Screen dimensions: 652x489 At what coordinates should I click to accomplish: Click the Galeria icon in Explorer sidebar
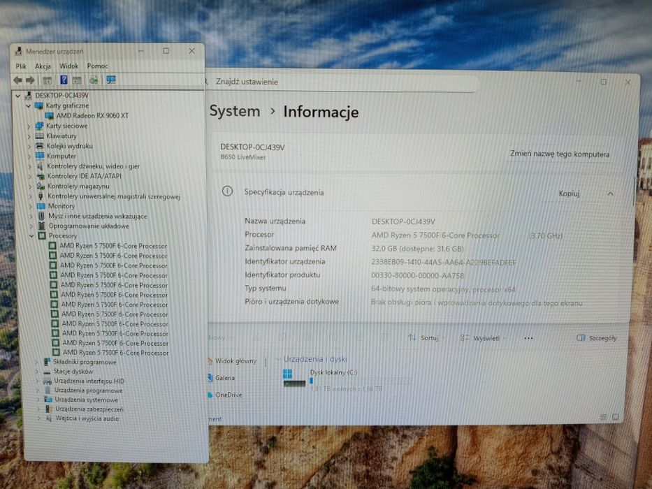tap(210, 378)
